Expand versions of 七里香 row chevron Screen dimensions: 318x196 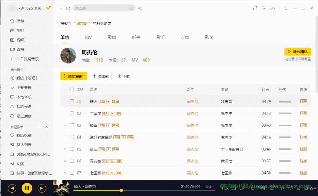point(65,173)
